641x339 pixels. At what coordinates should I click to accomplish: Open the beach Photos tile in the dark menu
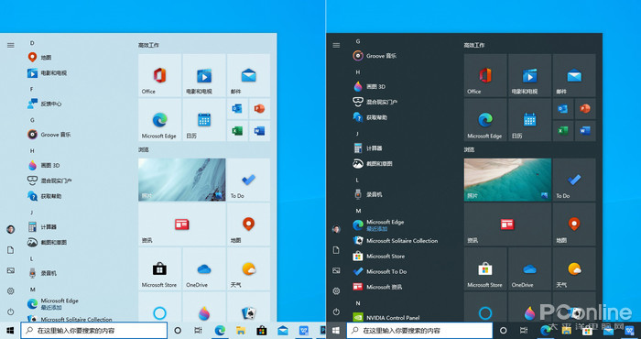(507, 180)
